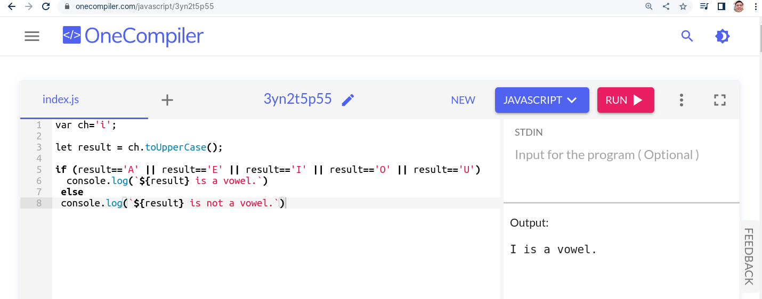Go forward in browser history
This screenshot has width=762, height=299.
[29, 6]
